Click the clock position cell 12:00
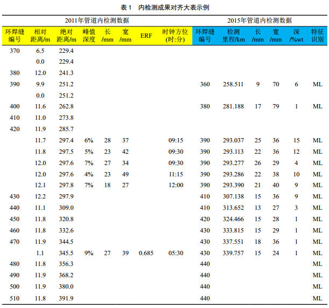 [176, 186]
